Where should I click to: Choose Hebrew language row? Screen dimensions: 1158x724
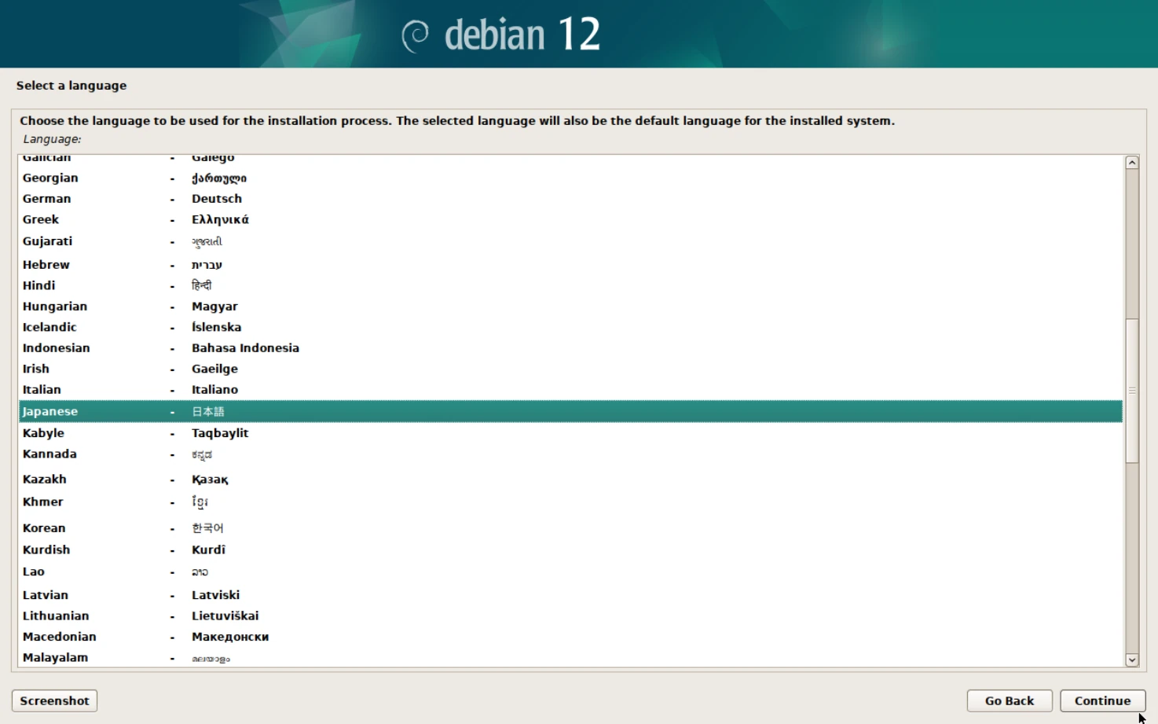click(570, 265)
